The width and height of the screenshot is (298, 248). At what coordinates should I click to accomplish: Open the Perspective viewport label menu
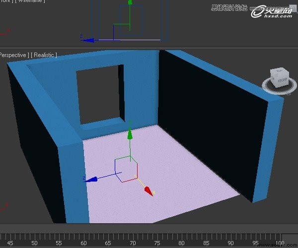coord(13,55)
